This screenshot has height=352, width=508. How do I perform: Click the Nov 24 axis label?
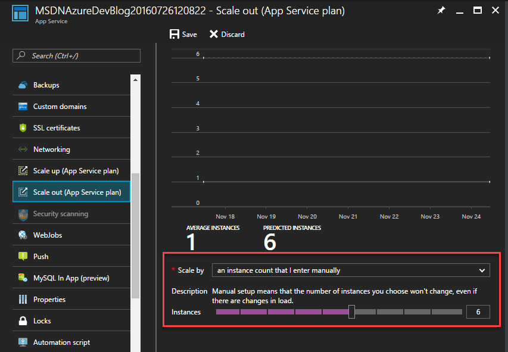pyautogui.click(x=472, y=217)
